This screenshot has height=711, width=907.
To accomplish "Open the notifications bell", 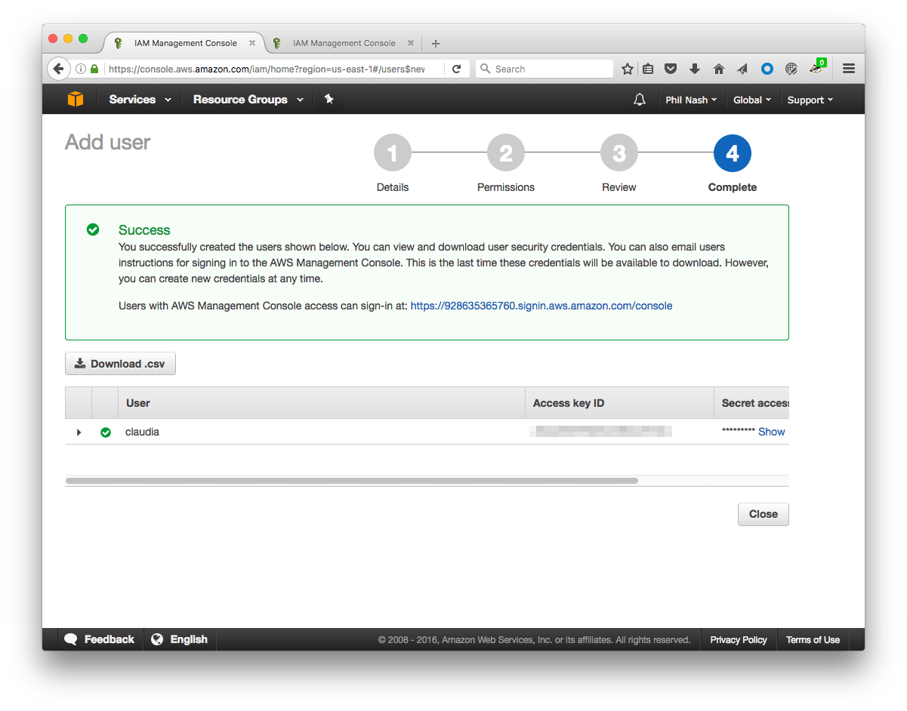I will 639,99.
